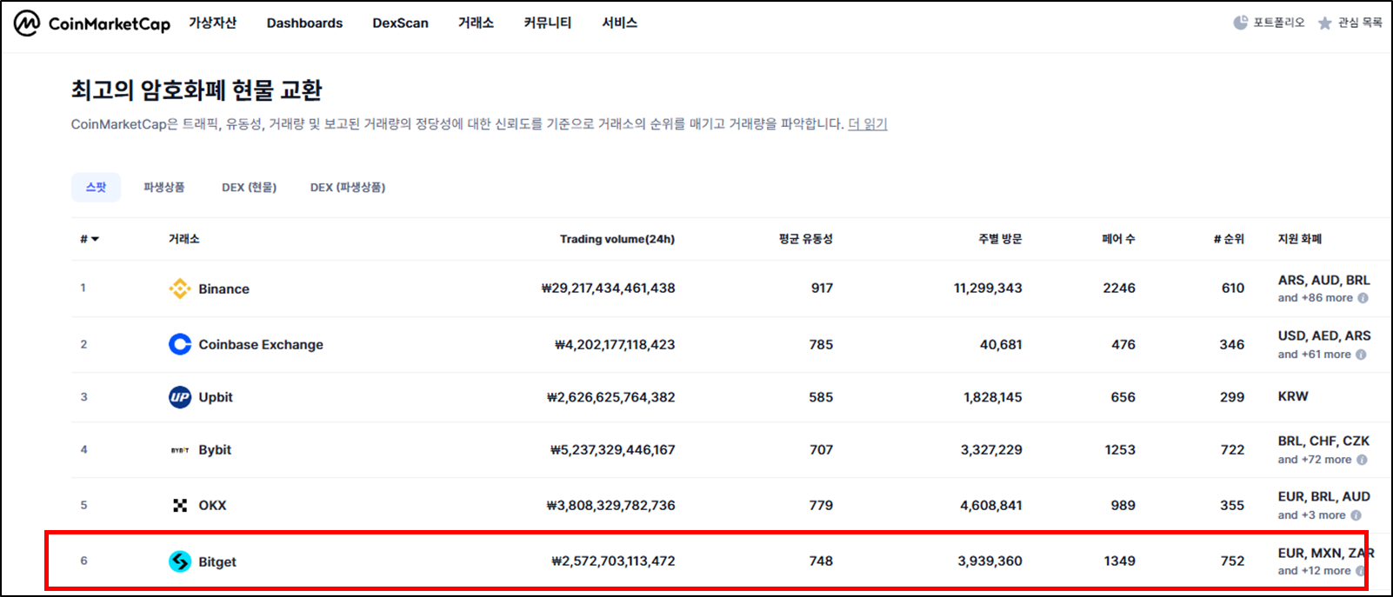1393x597 pixels.
Task: Click the CoinMarketCap logo
Action: (92, 23)
